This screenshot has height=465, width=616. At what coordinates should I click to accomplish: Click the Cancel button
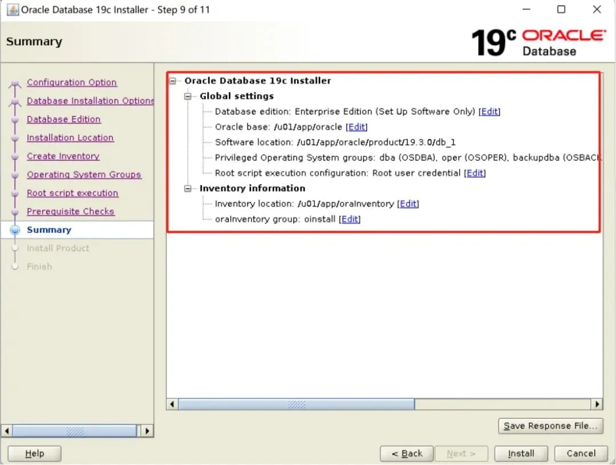(x=581, y=453)
